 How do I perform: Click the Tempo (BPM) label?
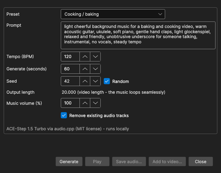(20, 57)
